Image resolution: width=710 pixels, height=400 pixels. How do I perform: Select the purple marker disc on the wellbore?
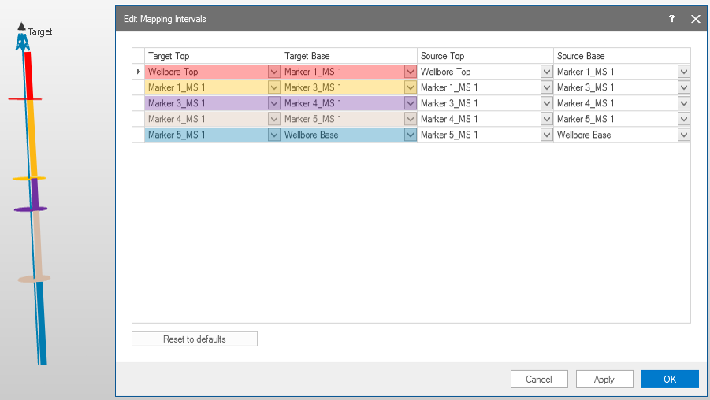coord(31,209)
